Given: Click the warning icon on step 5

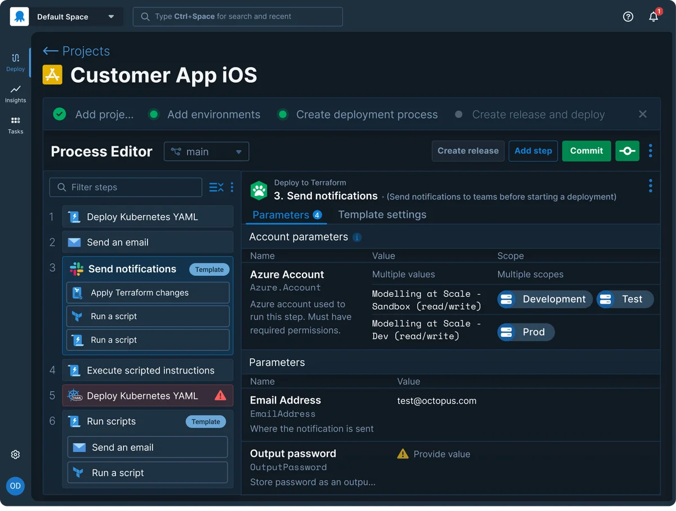Looking at the screenshot, I should (220, 396).
